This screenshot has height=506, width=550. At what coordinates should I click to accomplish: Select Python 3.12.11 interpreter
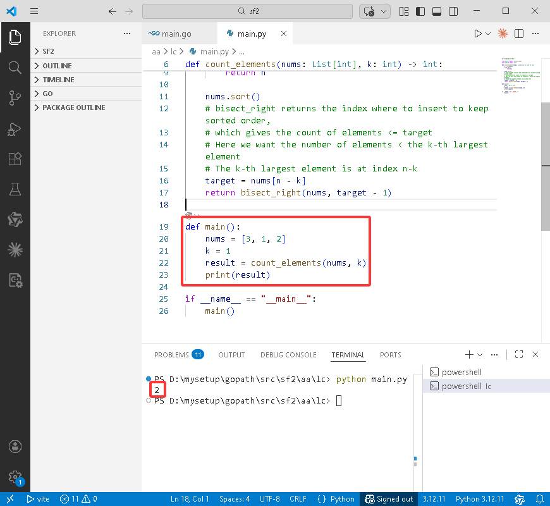click(x=479, y=499)
